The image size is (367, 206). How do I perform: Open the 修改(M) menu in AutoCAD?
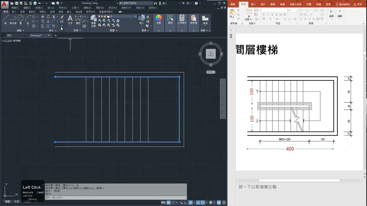pyautogui.click(x=113, y=8)
